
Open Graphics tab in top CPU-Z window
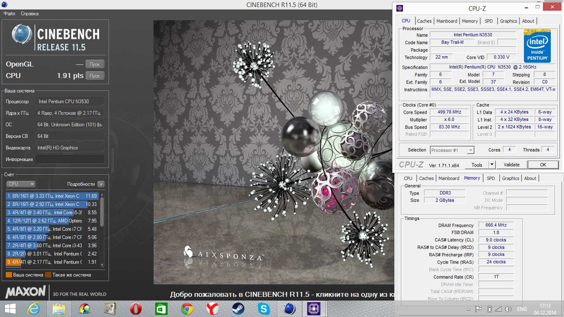coord(508,21)
